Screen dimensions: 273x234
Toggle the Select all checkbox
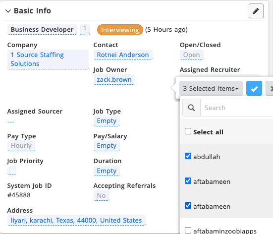pos(188,131)
